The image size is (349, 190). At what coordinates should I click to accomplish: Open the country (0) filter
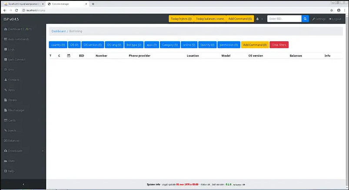tap(58, 45)
